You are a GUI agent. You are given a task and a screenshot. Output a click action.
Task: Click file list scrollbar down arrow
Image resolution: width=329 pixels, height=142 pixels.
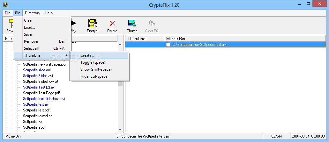(120, 130)
